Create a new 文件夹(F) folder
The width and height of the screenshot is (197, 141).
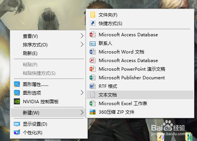pos(140,15)
